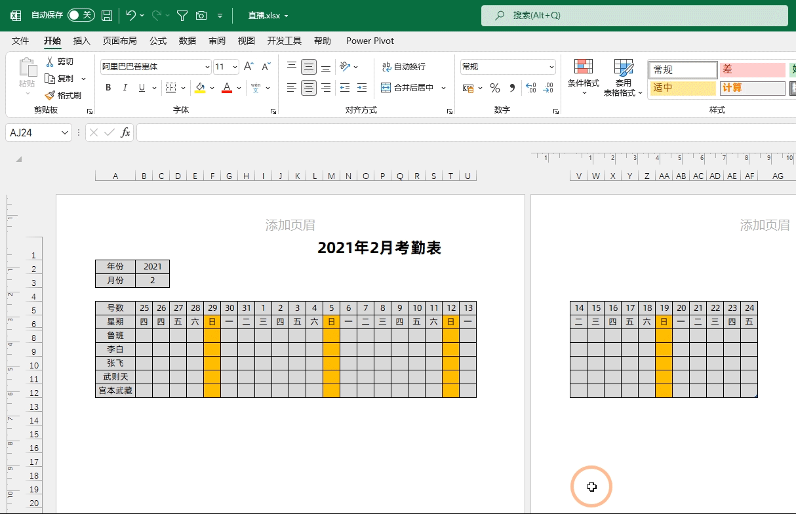
Task: Click the camera icon in quick access toolbar
Action: (x=201, y=15)
